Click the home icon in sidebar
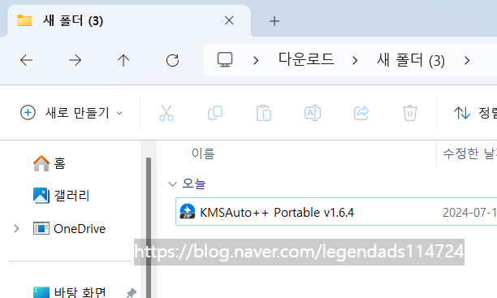Viewport: 497px width, 298px height. point(41,163)
